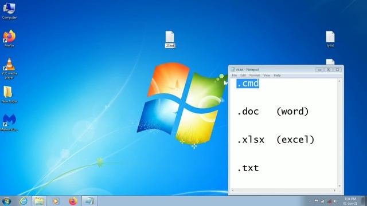Image resolution: width=367 pixels, height=206 pixels.
Task: Click Notepad horizontal scrollbar right arrow
Action: click(x=335, y=191)
